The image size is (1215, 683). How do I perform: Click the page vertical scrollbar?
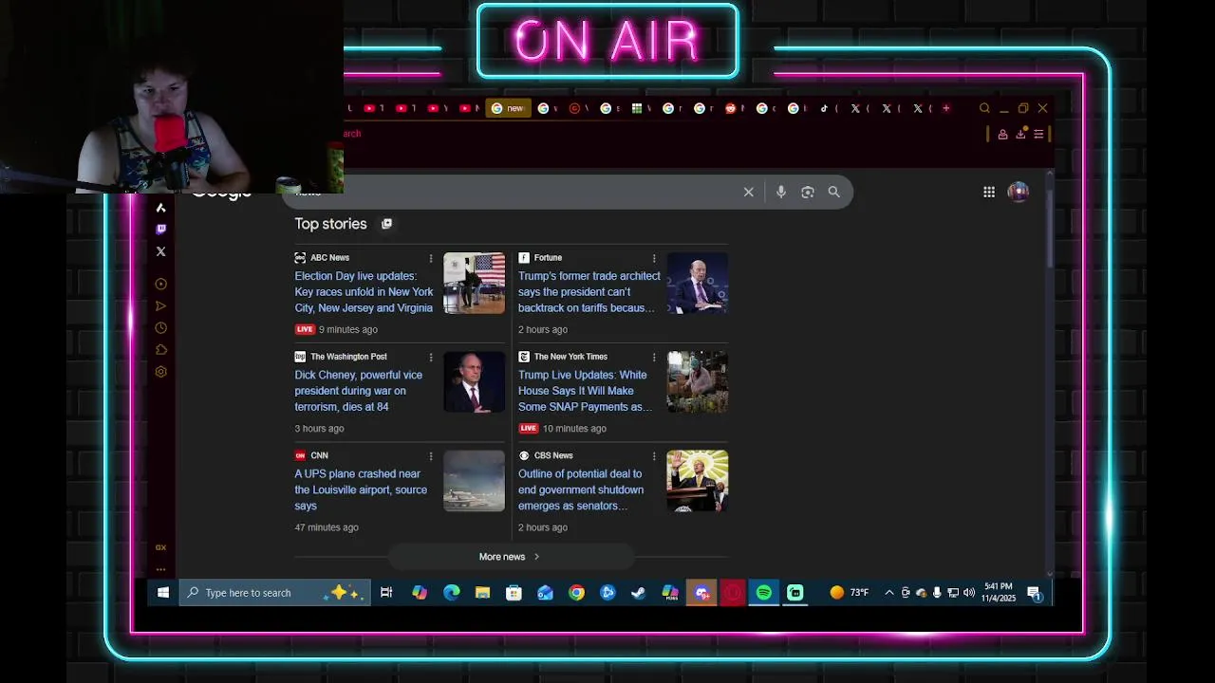[1049, 228]
